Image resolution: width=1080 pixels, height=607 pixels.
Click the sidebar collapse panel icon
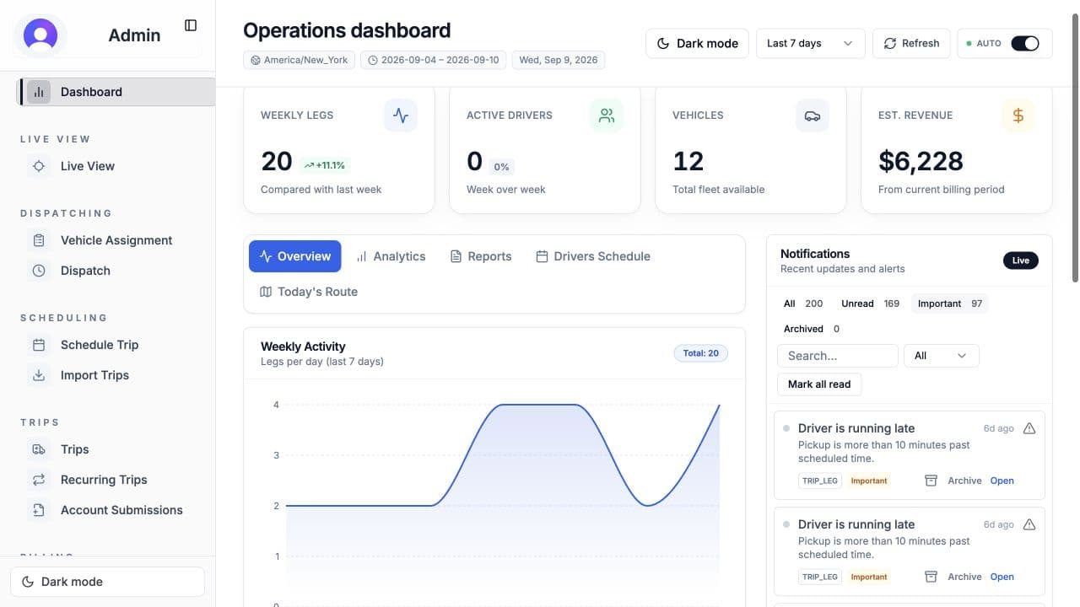pyautogui.click(x=191, y=25)
